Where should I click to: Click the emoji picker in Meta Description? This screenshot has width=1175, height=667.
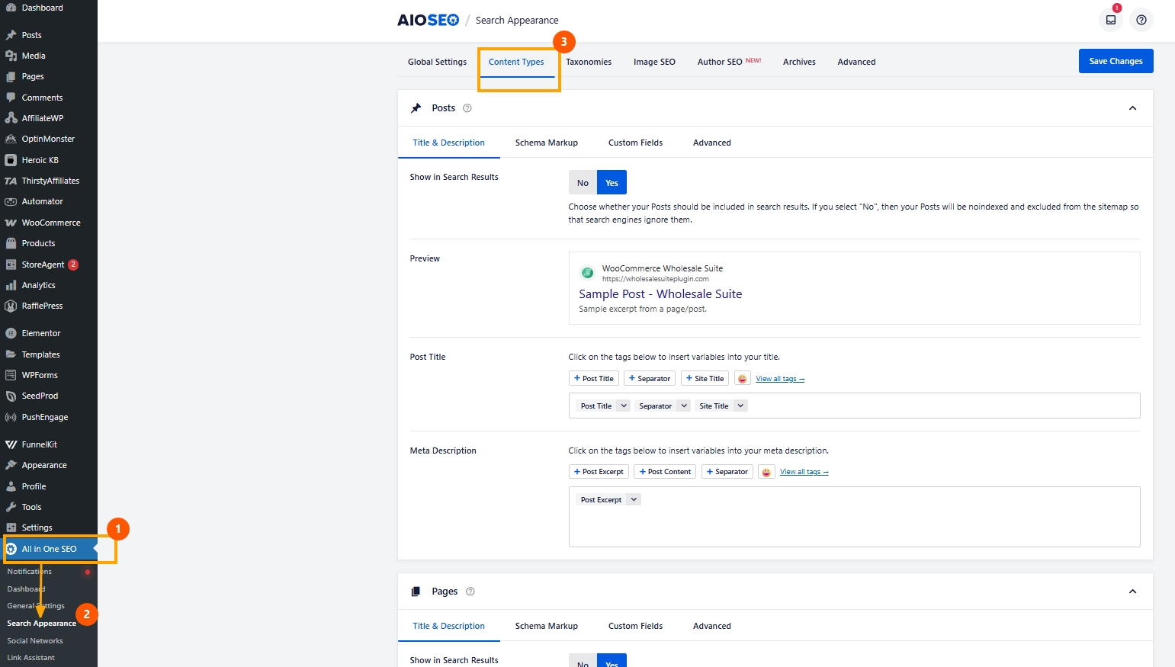click(766, 472)
